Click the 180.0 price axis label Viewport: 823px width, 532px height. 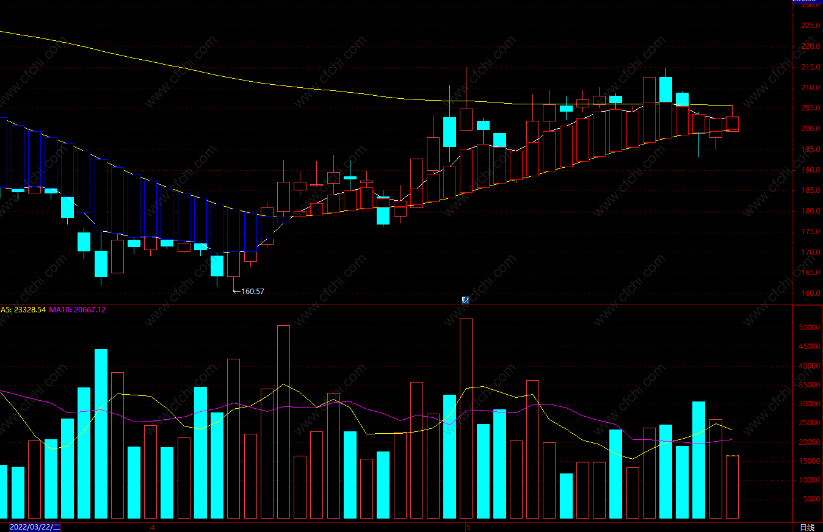tap(809, 211)
